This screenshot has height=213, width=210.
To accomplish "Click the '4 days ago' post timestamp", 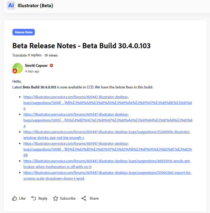I will pyautogui.click(x=32, y=71).
